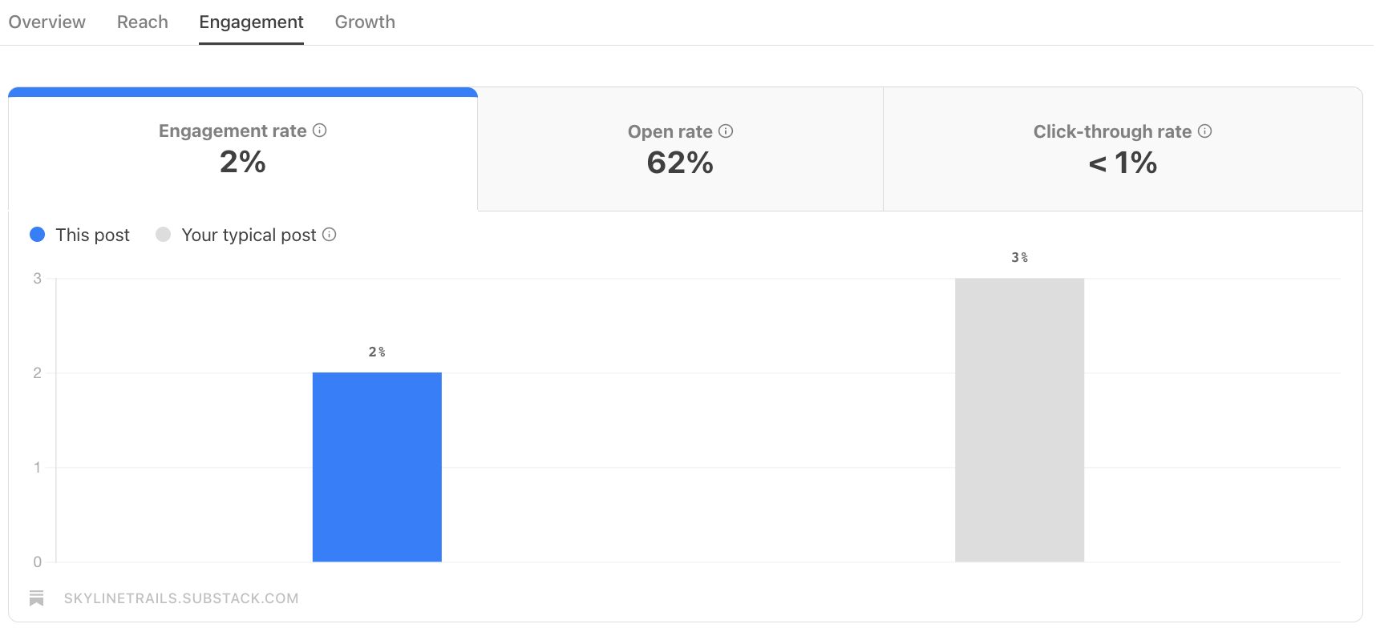Go to the Growth tab
The height and width of the screenshot is (636, 1376).
pyautogui.click(x=365, y=22)
